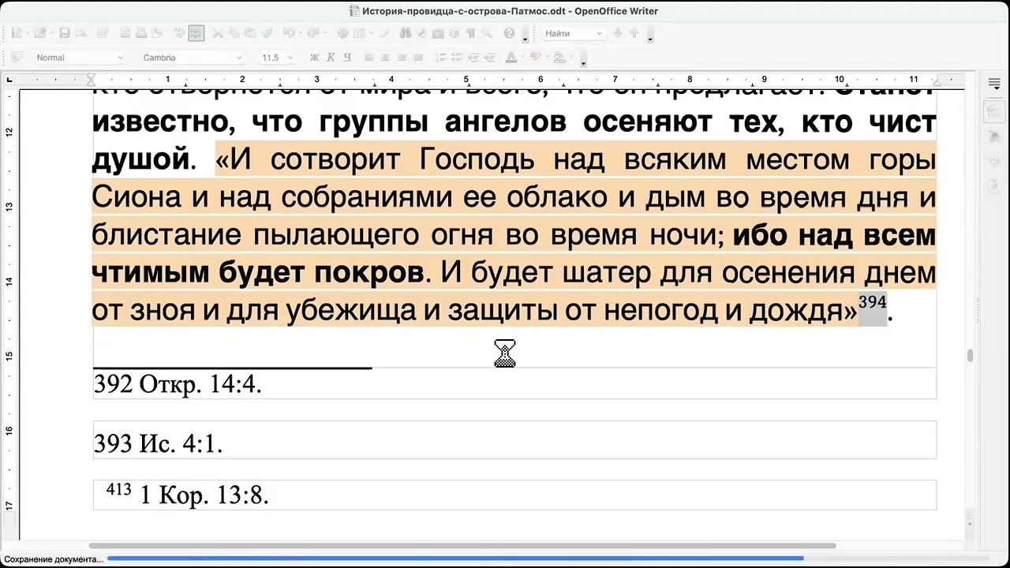Open Styles and Formatting icon left of Normal
1010x568 pixels.
[x=15, y=57]
